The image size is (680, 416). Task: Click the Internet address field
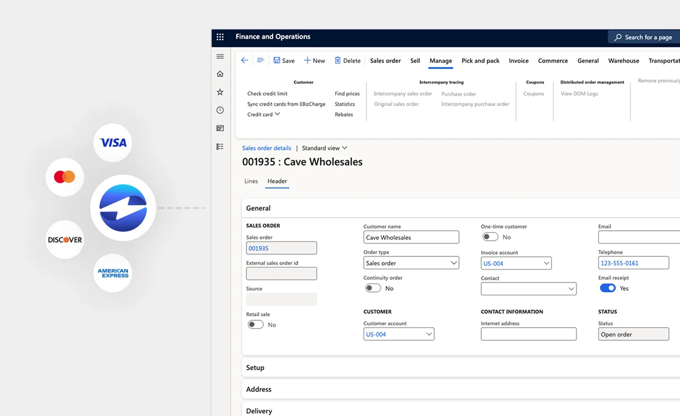[529, 334]
